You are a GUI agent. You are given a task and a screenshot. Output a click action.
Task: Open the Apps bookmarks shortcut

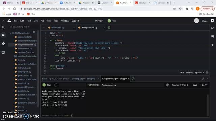tap(7, 14)
